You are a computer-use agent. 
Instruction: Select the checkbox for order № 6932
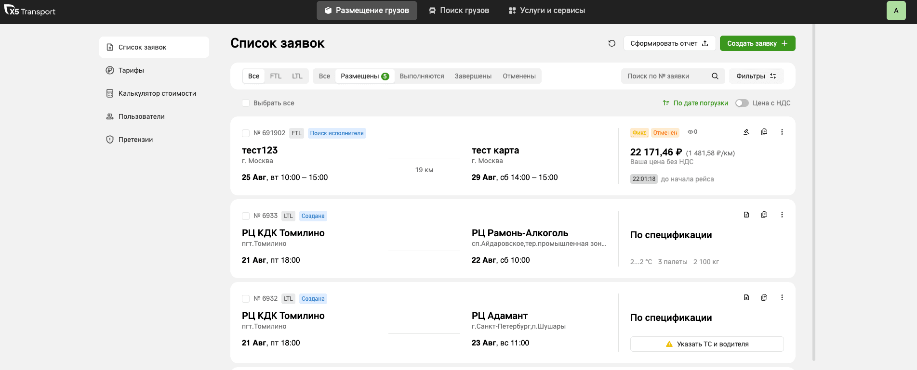[x=246, y=298]
